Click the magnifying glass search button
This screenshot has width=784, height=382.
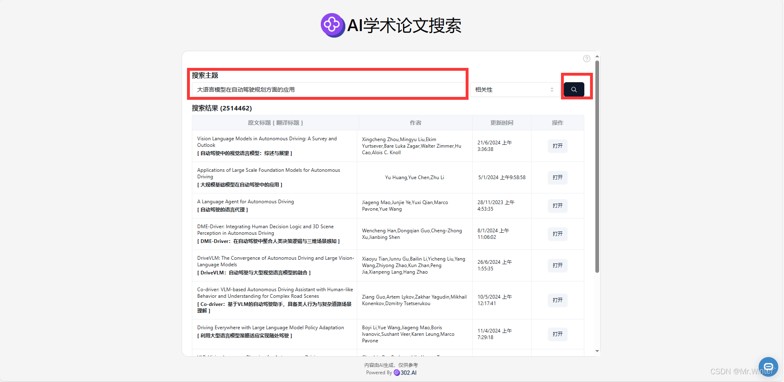tap(574, 90)
